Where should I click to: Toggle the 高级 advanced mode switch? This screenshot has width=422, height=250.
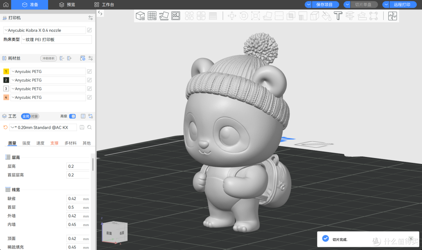[x=72, y=116]
